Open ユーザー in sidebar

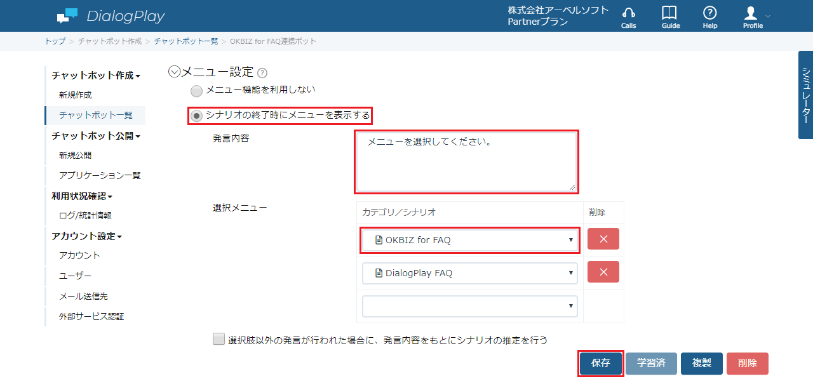75,276
